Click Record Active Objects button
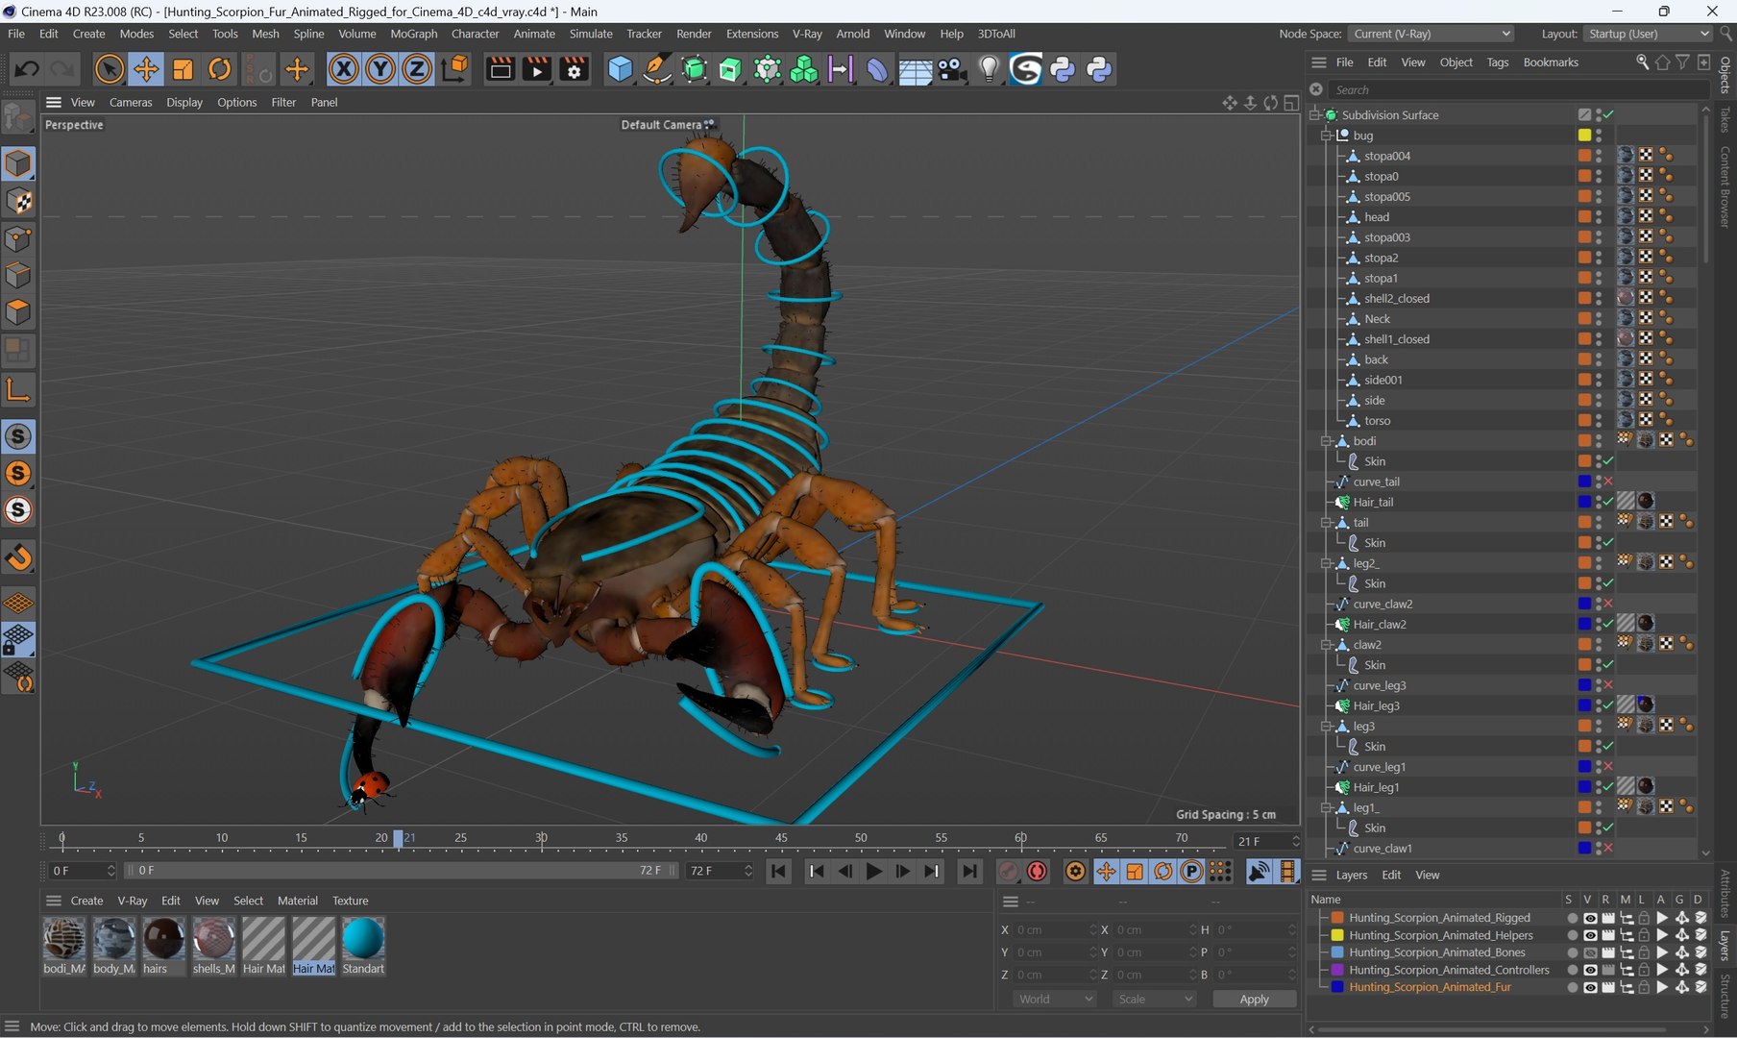The width and height of the screenshot is (1737, 1038). coord(1008,871)
